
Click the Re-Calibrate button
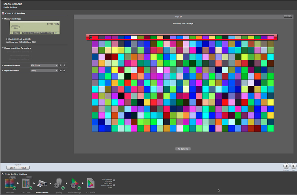coord(183,149)
